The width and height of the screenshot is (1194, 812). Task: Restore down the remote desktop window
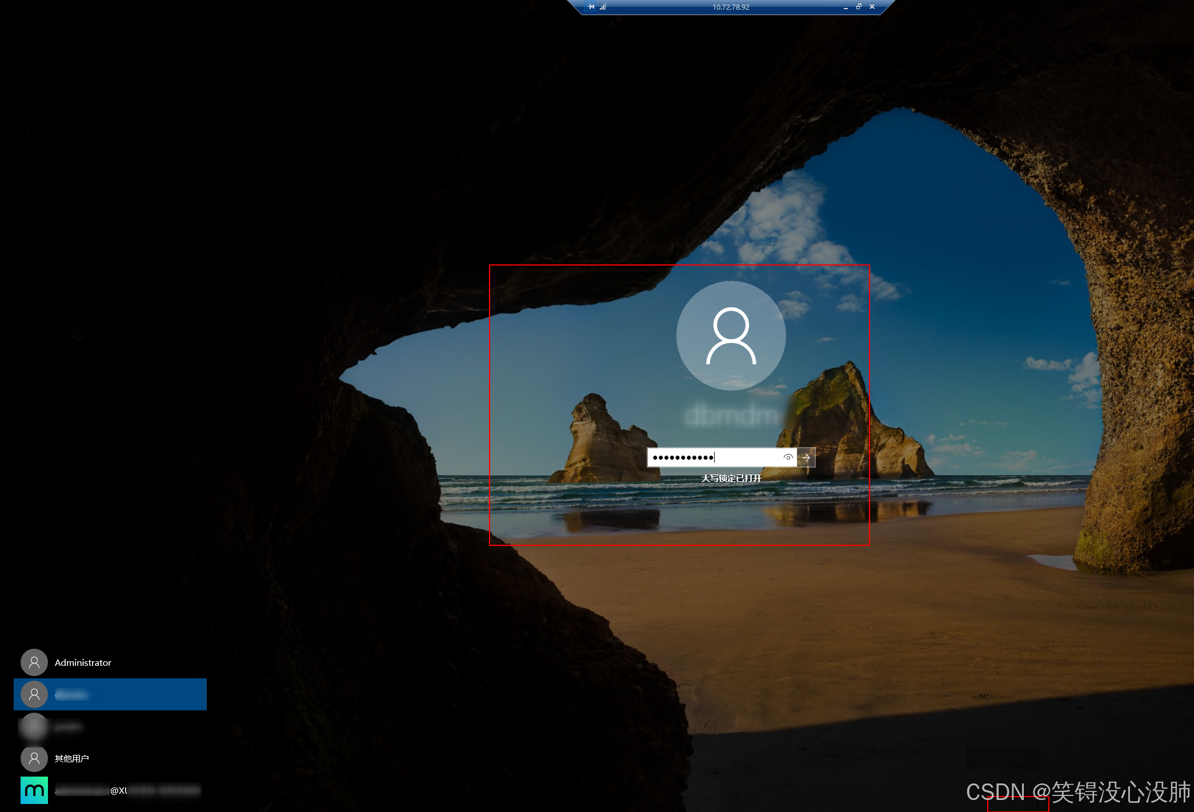(859, 7)
